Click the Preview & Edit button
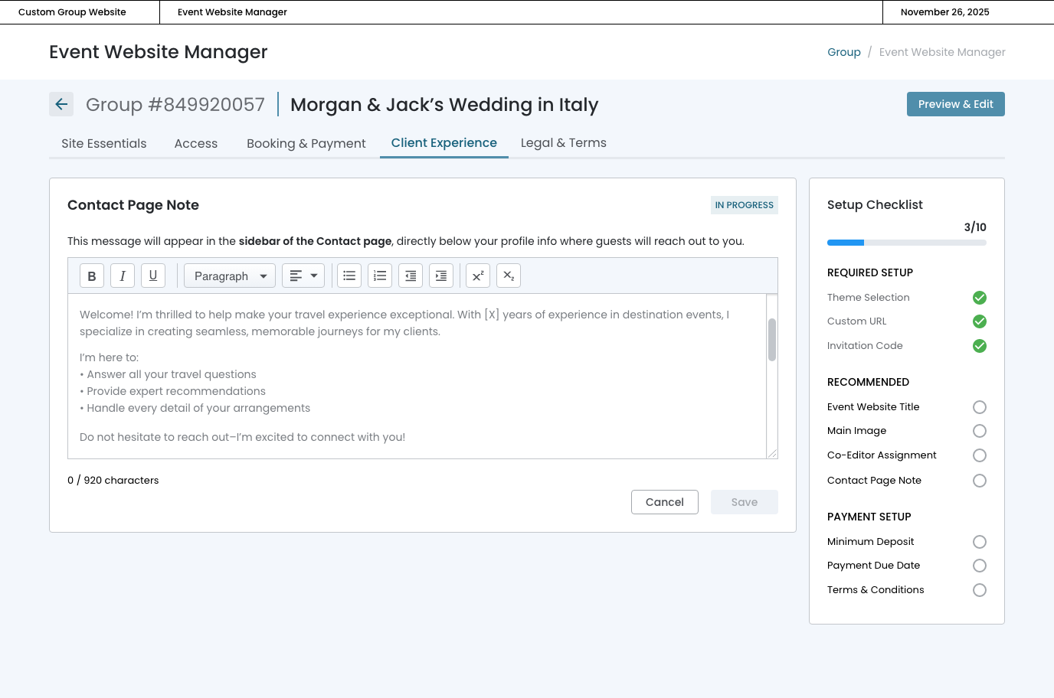This screenshot has width=1054, height=698. (x=955, y=105)
